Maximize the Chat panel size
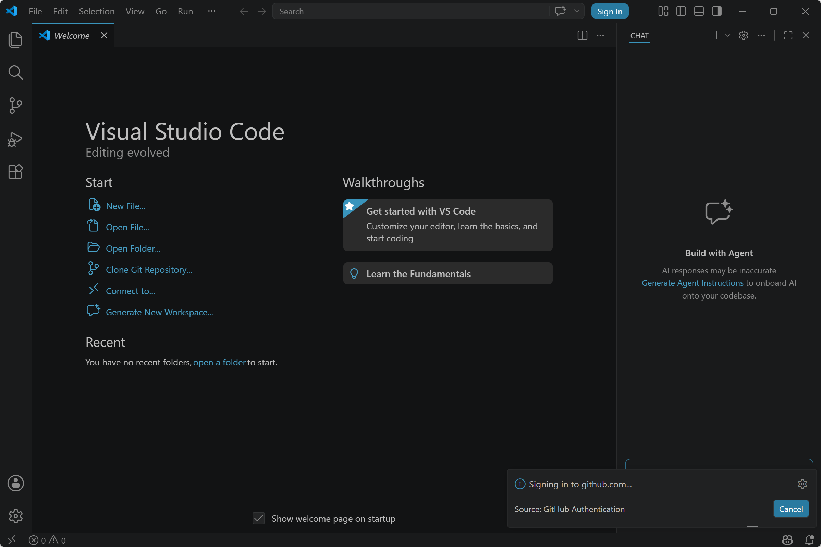Screen dimensions: 821x547 click(x=788, y=35)
